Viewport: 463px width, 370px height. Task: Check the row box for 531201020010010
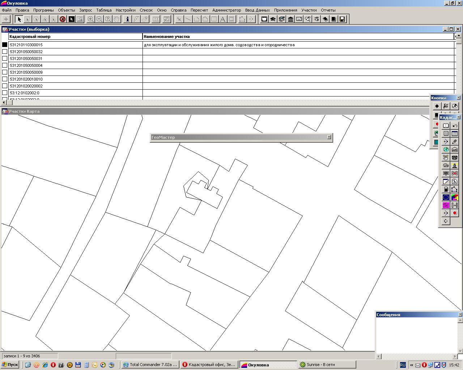5,79
